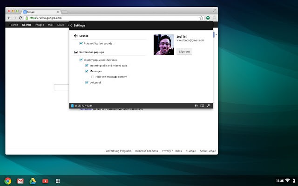The height and width of the screenshot is (186, 298).
Task: Open the Chrome hamburger menu
Action: tap(214, 18)
